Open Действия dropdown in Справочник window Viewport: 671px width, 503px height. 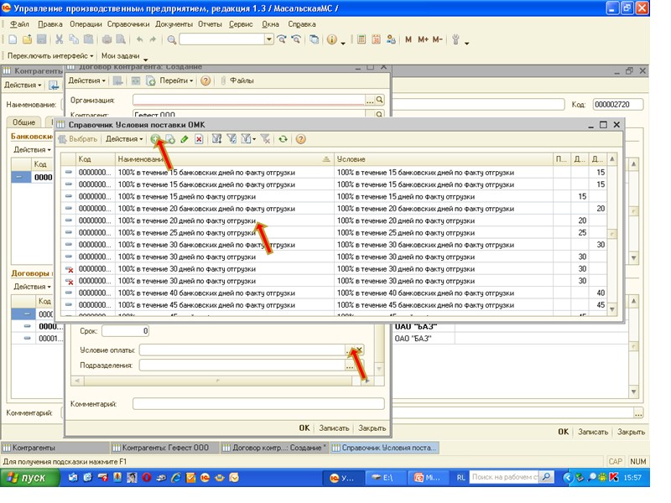(x=124, y=139)
